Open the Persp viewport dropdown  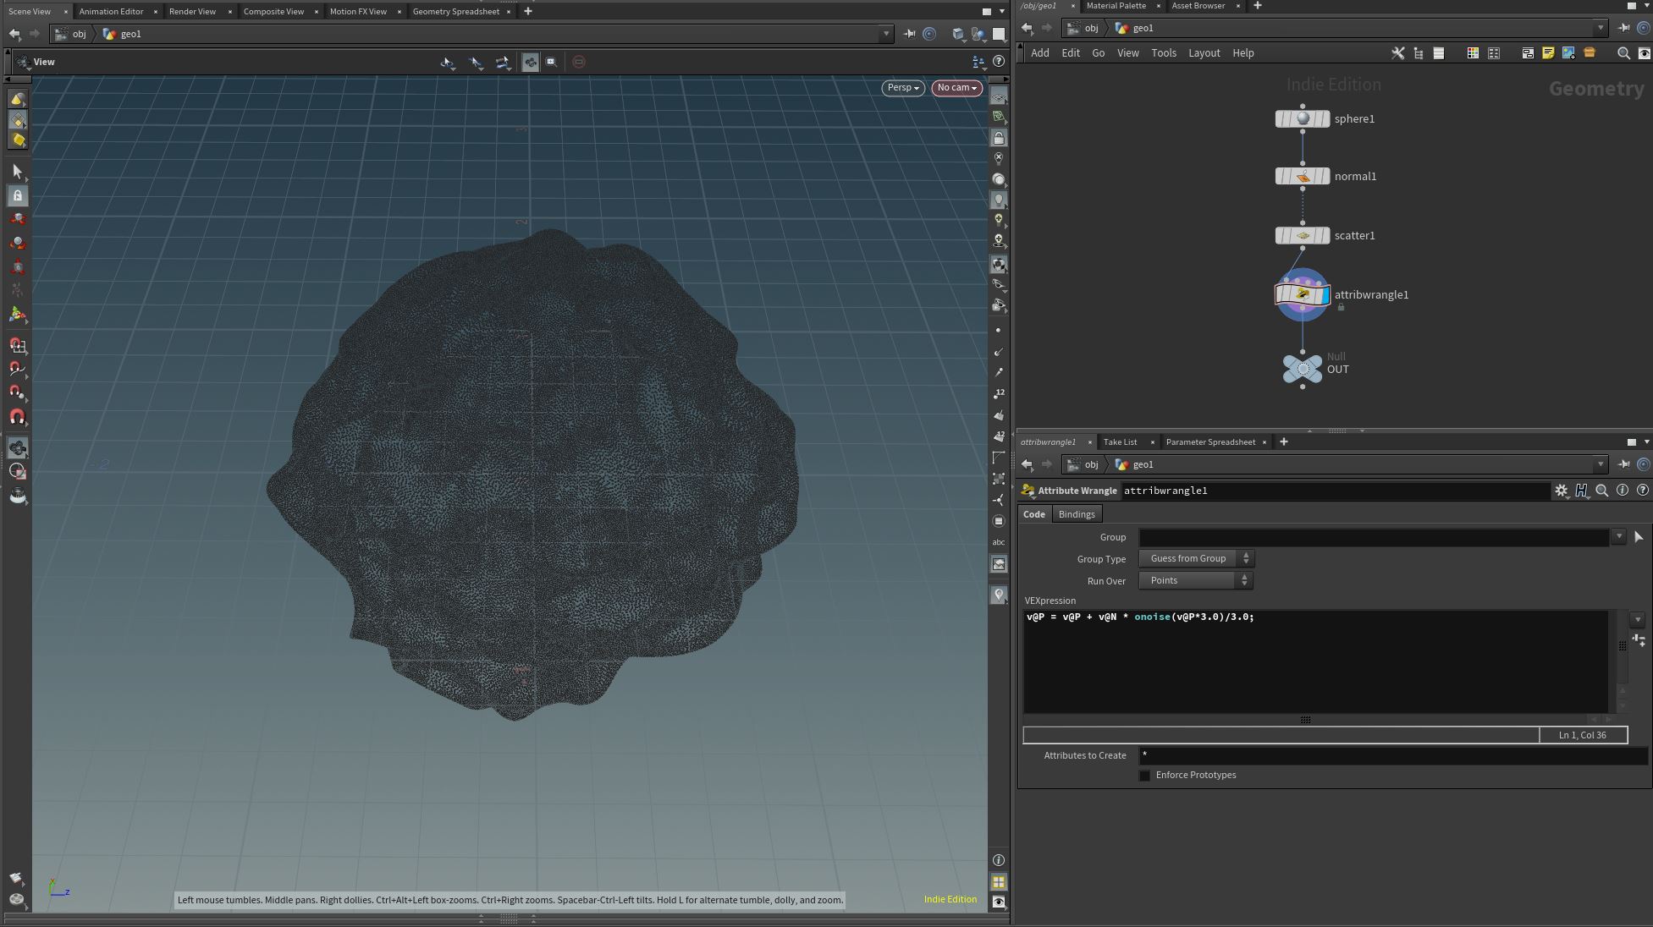[902, 88]
